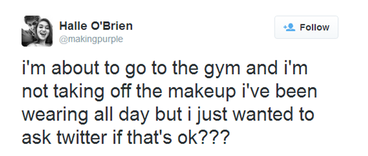Click the Halle O'Brien display name

pyautogui.click(x=96, y=26)
